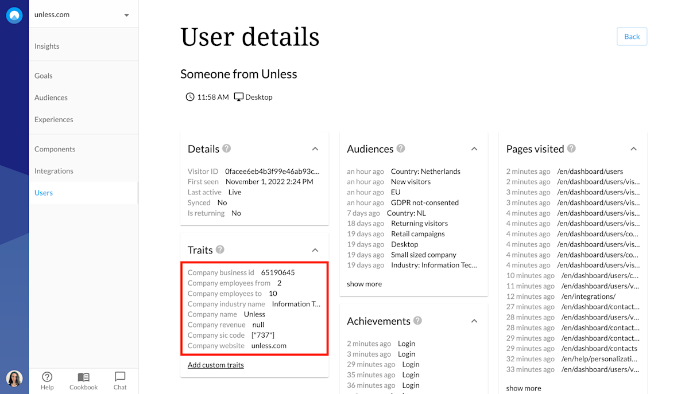Viewport: 689px width, 394px height.
Task: Click the Last active value Live
Action: click(235, 192)
